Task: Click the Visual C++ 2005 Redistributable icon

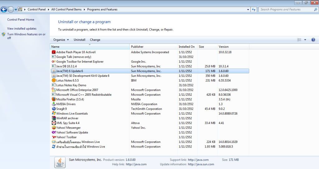Action: tap(54, 94)
